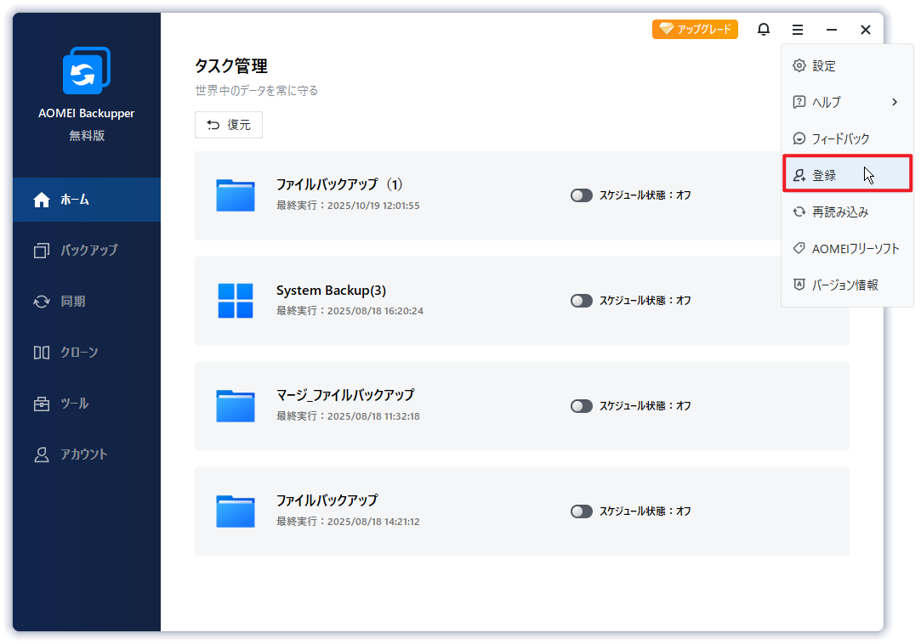Click 最終実行：2025/10/19 12:01:55 text
Image resolution: width=921 pixels, height=644 pixels.
point(348,206)
